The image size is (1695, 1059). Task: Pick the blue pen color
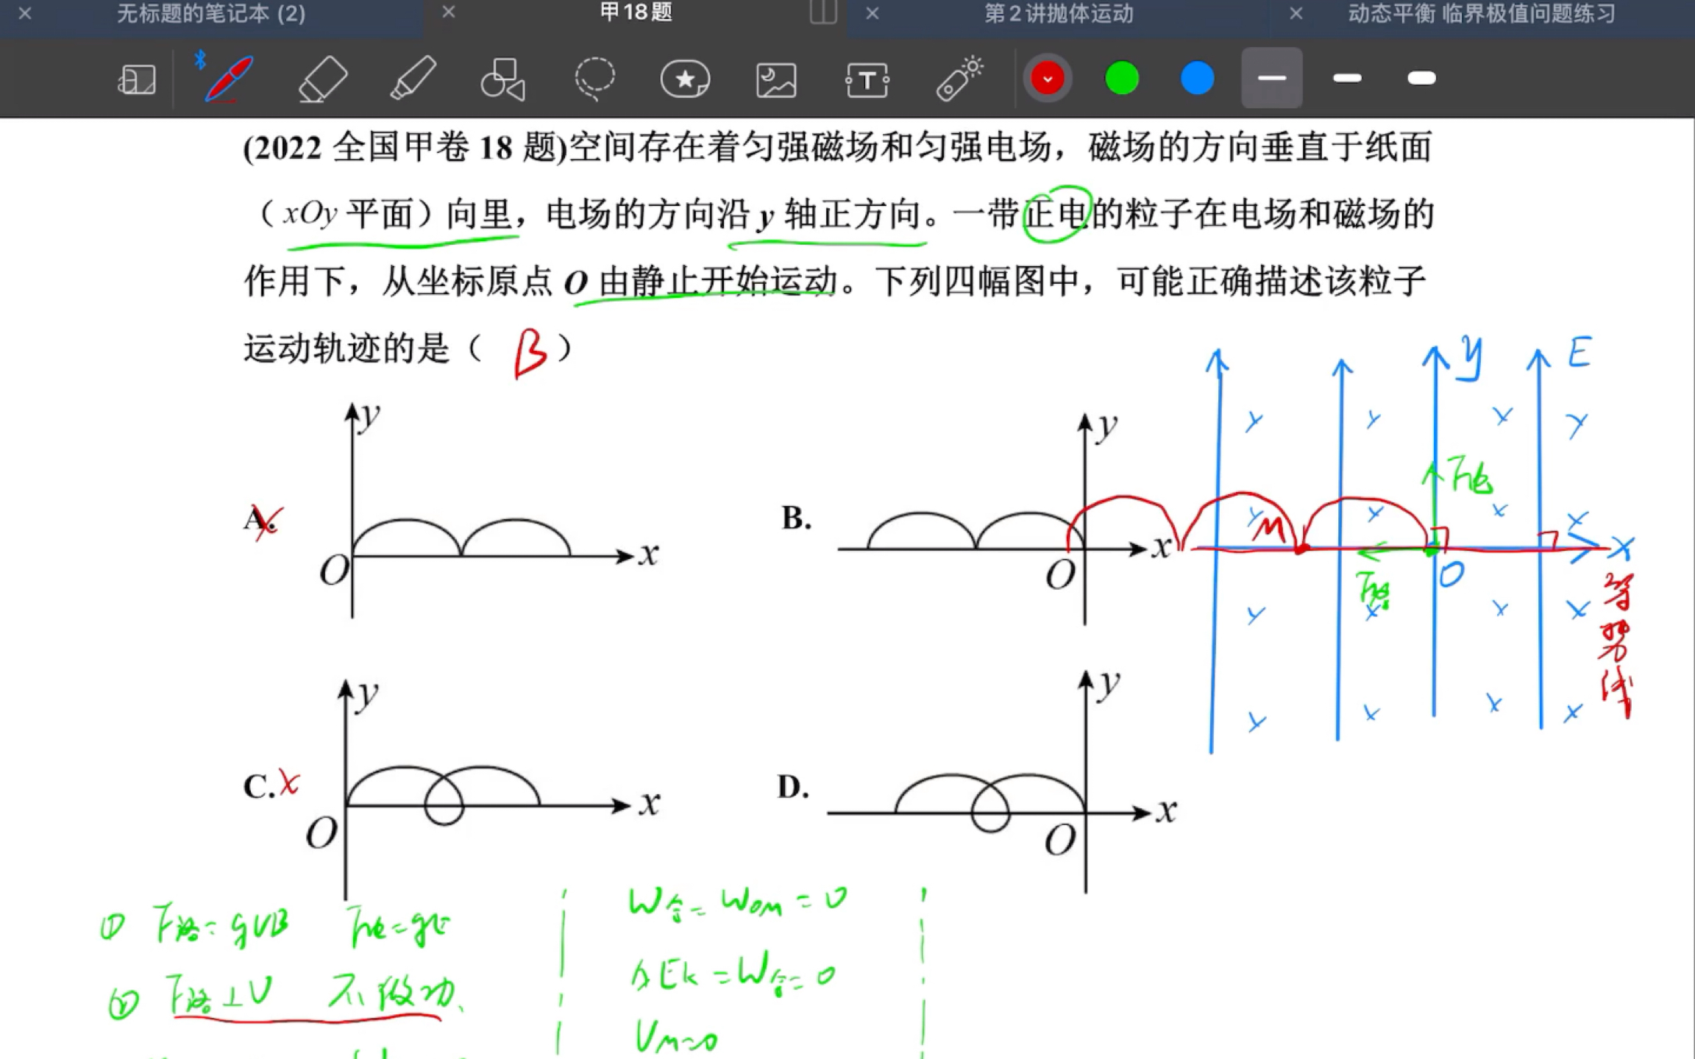coord(1197,79)
